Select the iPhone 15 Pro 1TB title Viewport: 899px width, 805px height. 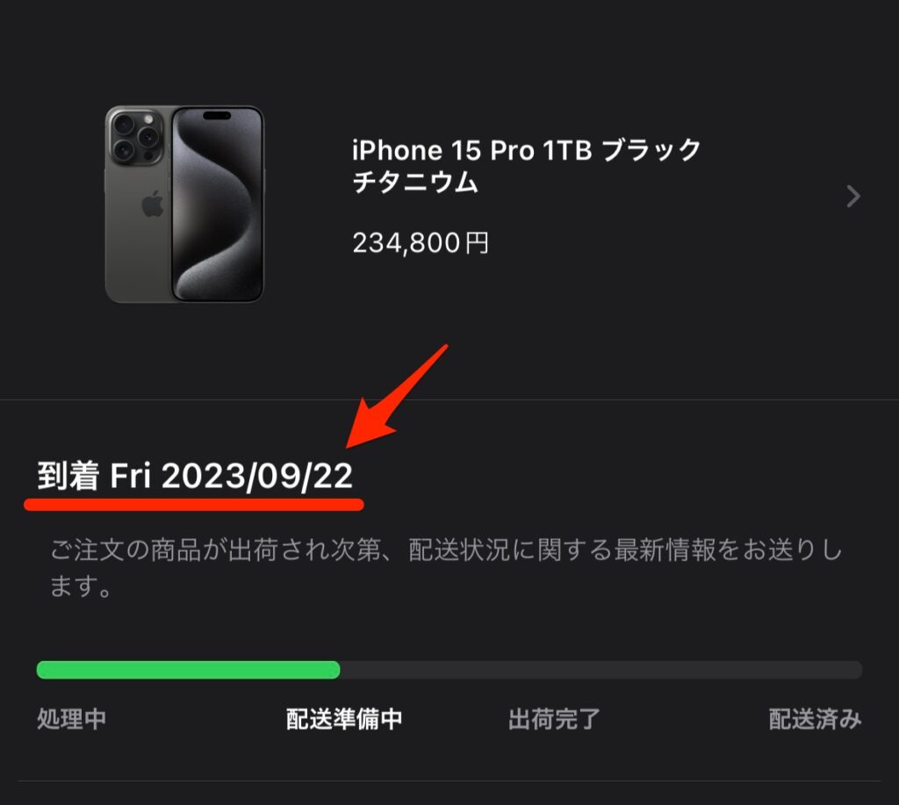(x=527, y=166)
